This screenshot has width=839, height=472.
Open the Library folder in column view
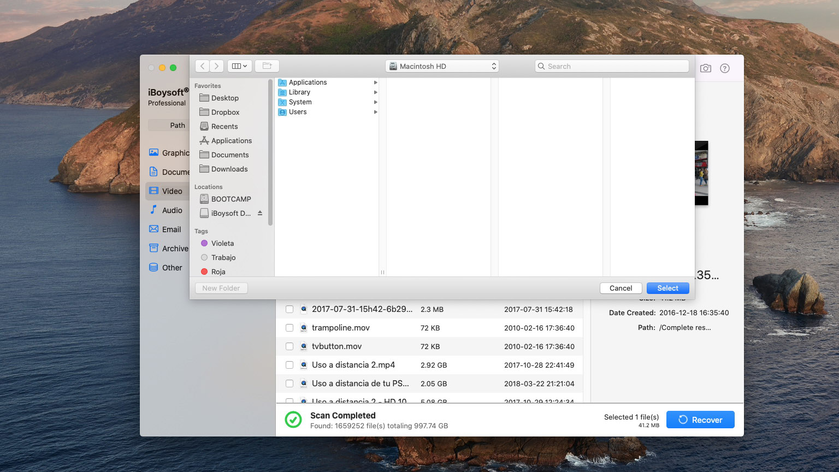point(299,92)
